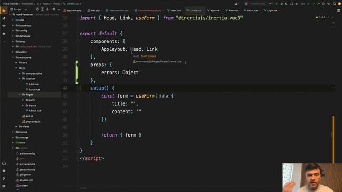Open the Project view dropdown

pos(19,9)
